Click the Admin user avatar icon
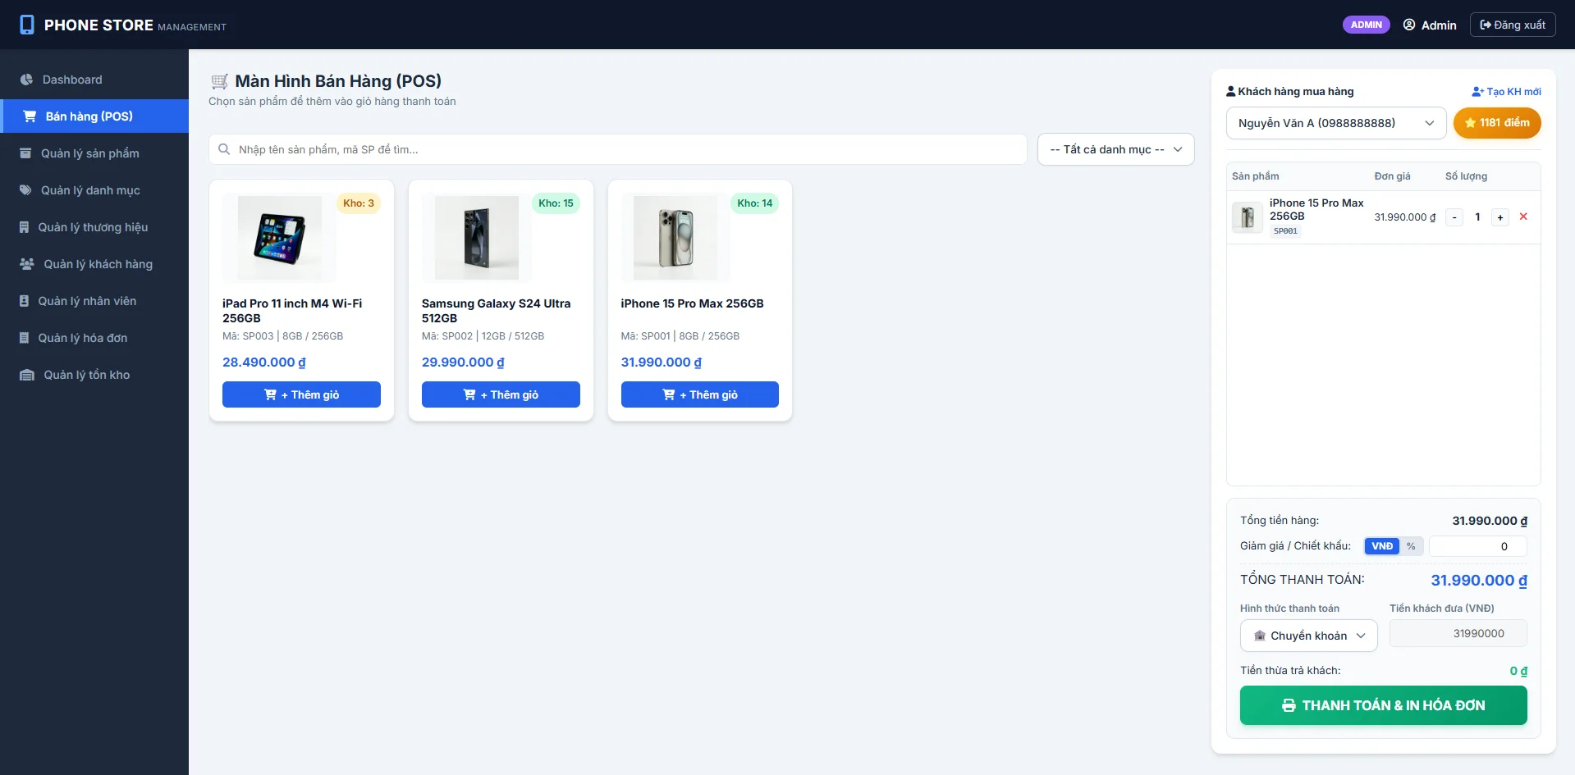The height and width of the screenshot is (775, 1575). tap(1409, 25)
